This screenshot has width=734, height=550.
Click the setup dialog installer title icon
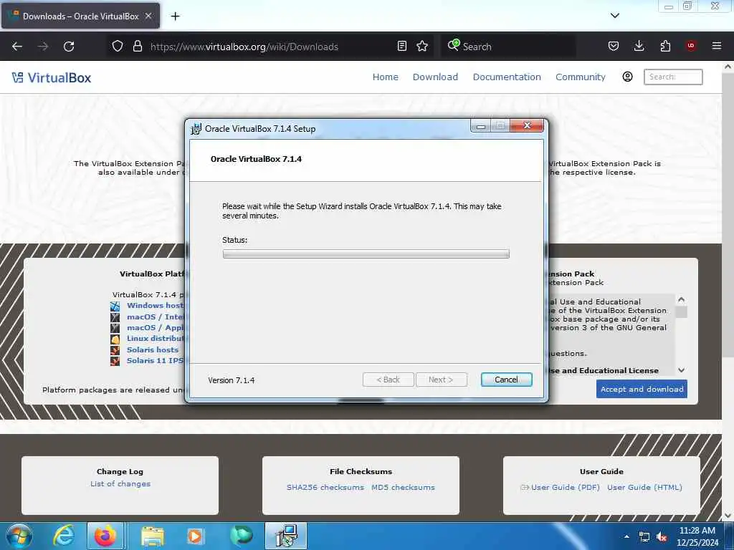click(196, 129)
